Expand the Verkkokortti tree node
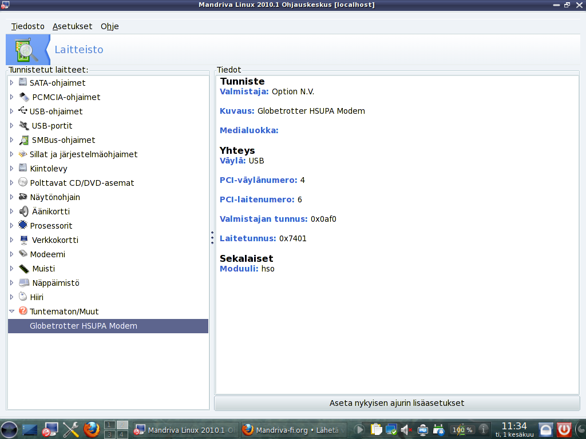Image resolution: width=586 pixels, height=439 pixels. [x=11, y=240]
